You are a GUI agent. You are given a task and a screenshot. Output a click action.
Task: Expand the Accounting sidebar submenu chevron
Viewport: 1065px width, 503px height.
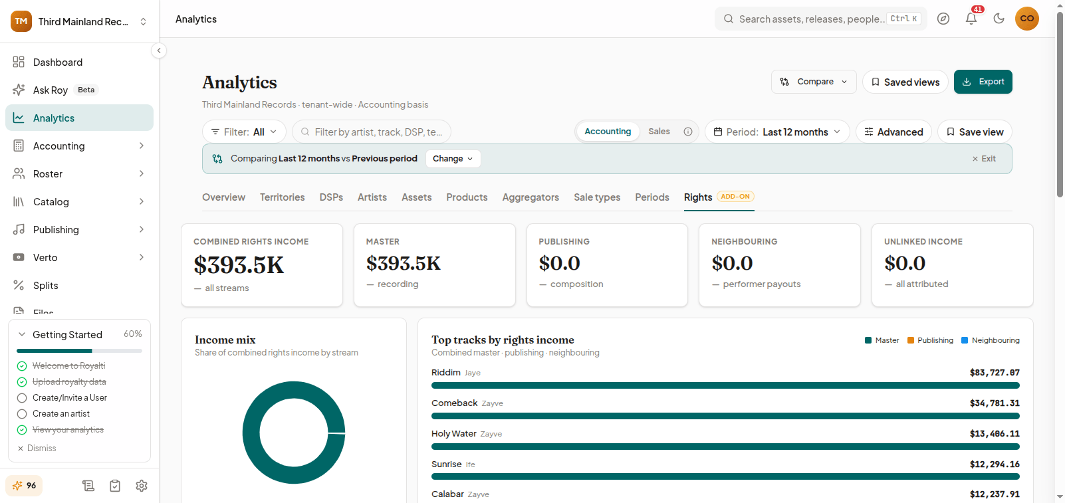(x=142, y=146)
